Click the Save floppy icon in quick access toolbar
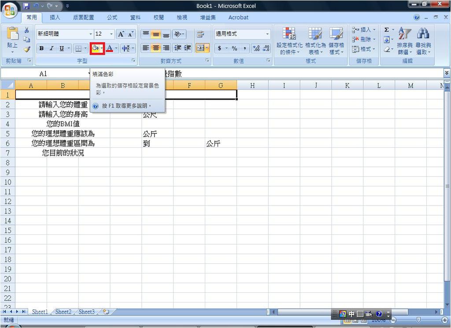This screenshot has height=328, width=451. point(27,6)
